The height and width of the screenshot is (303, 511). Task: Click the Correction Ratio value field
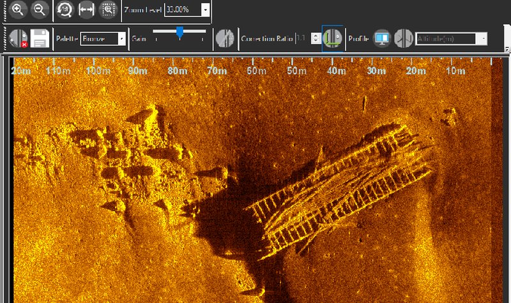303,38
